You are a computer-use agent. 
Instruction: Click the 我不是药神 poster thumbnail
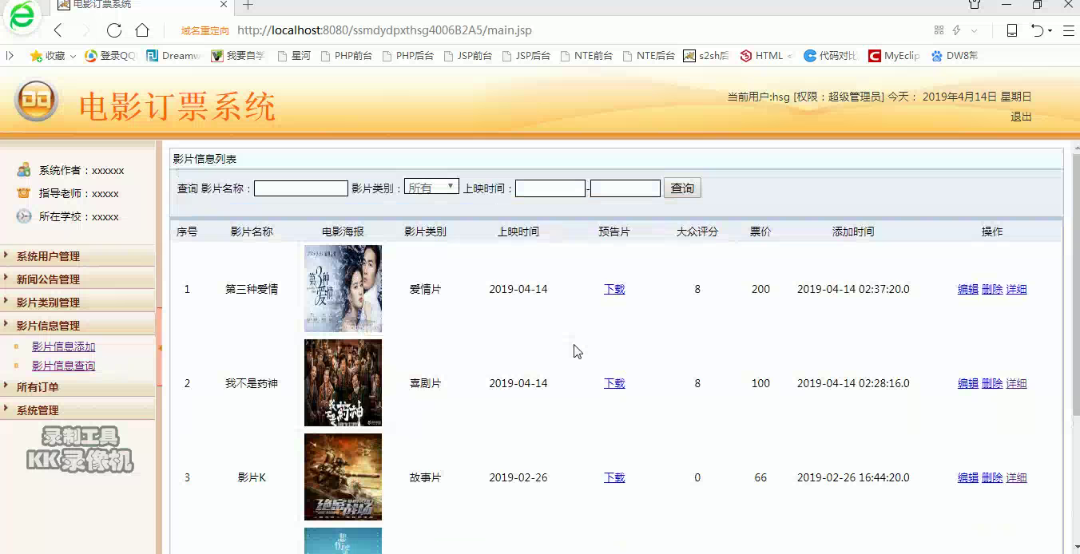pos(343,382)
